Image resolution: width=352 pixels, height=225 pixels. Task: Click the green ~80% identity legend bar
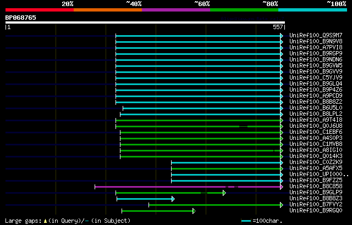pyautogui.click(x=244, y=10)
